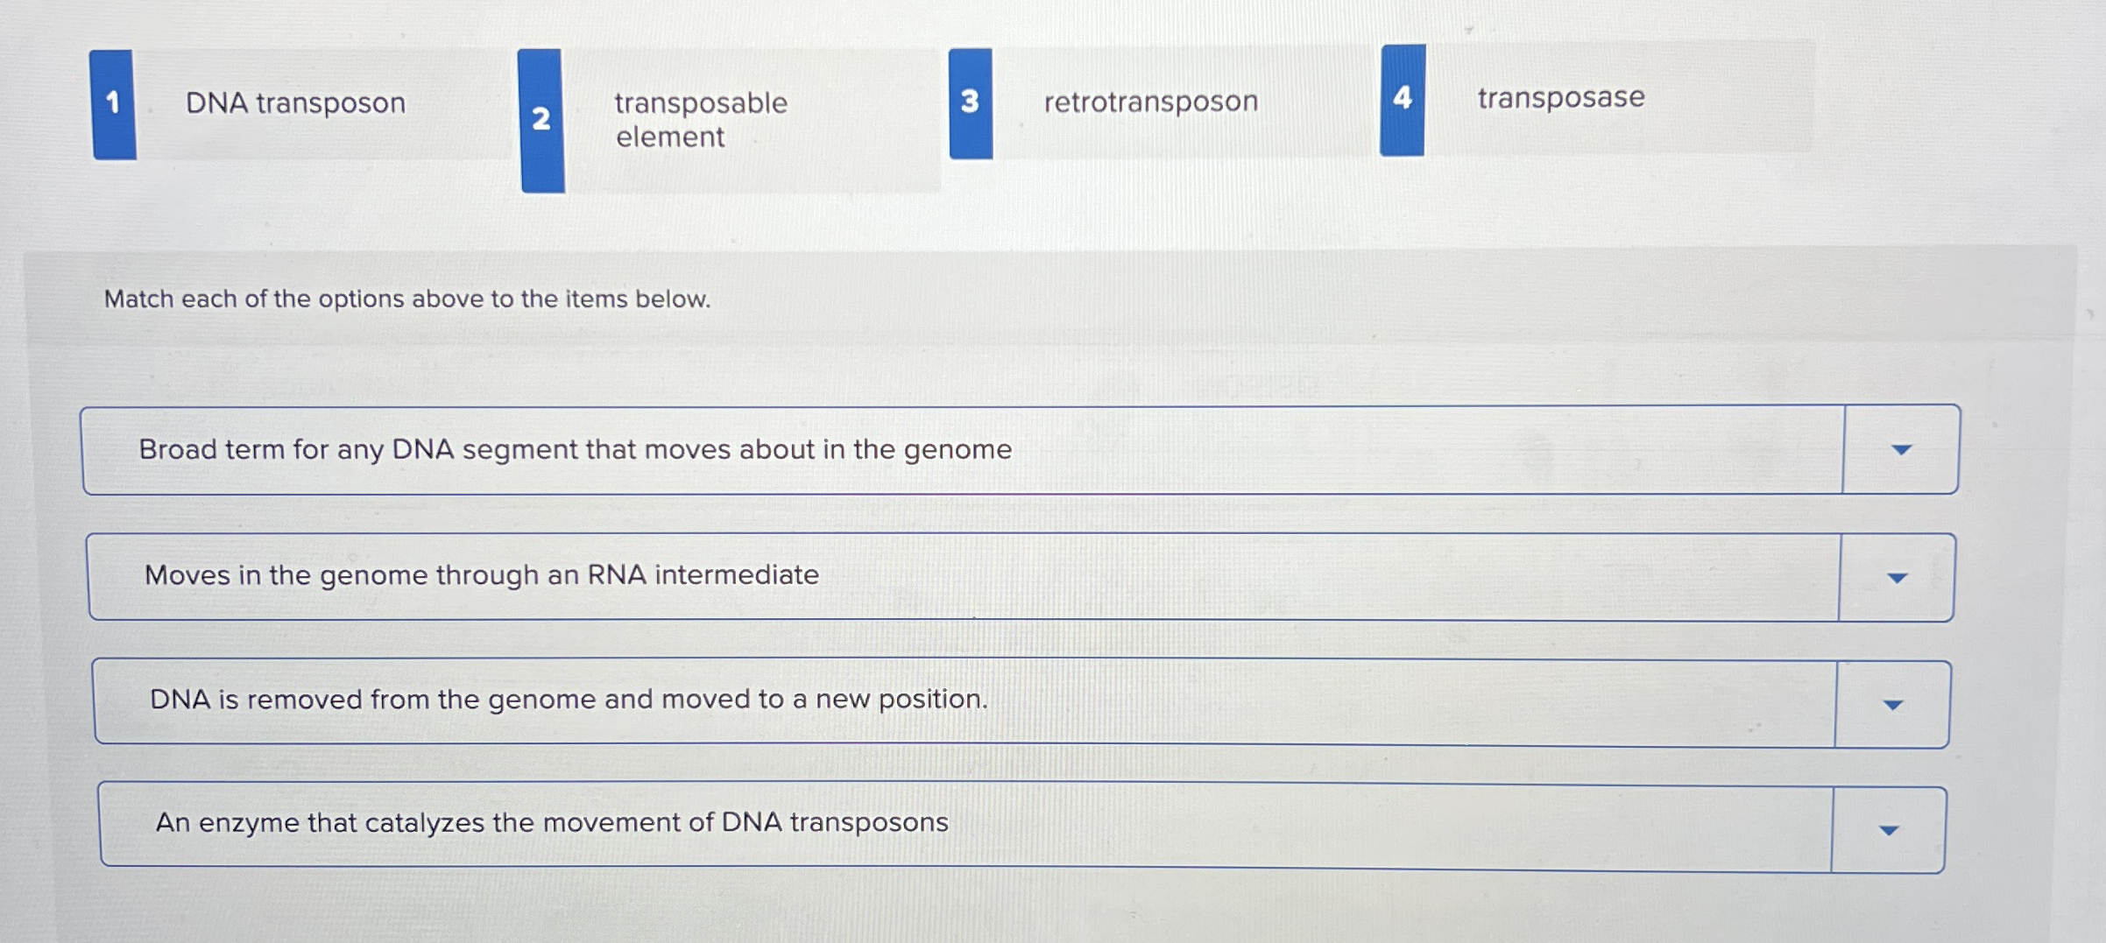This screenshot has height=943, width=2106.
Task: Select the blue badge numbered 4
Action: [x=1402, y=99]
